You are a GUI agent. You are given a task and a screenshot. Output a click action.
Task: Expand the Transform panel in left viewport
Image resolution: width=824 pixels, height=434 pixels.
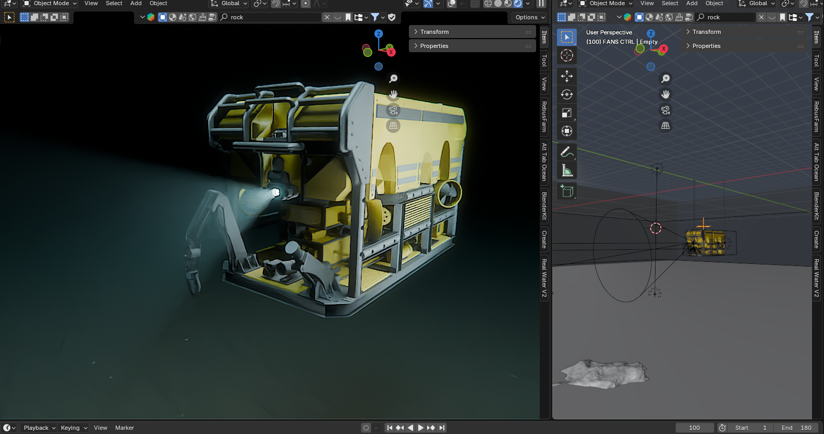[x=434, y=32]
